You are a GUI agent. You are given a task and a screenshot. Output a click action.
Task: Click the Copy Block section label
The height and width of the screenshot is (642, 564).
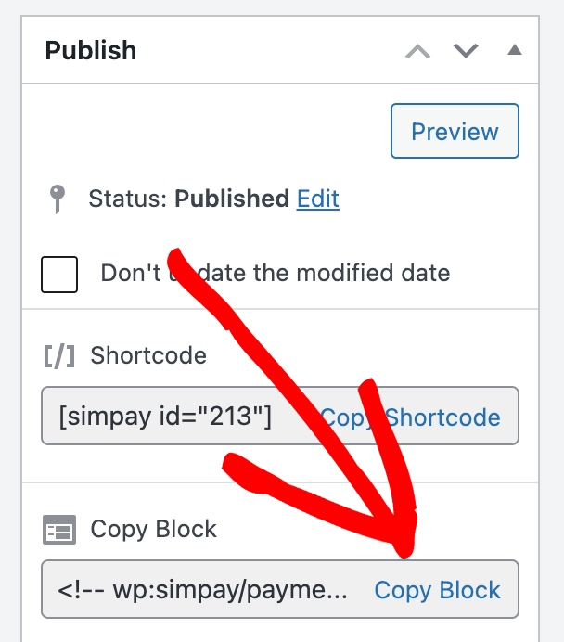153,530
